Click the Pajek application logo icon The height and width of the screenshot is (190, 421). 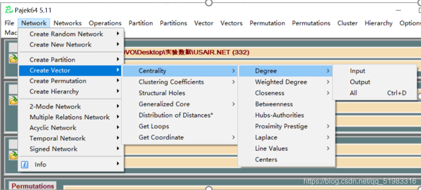9,10
